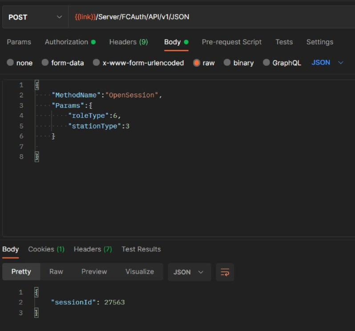Viewport: 355px width, 331px height.
Task: Click line number 7 in request editor
Action: [x=21, y=147]
